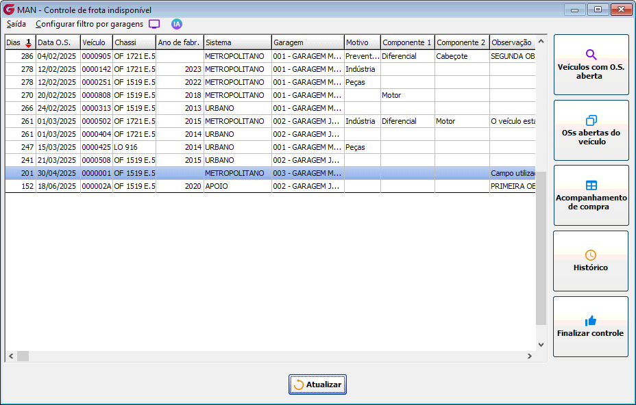Viewport: 636px width, 405px height.
Task: Click Cabeçote in Componente 2 column
Action: pos(462,56)
